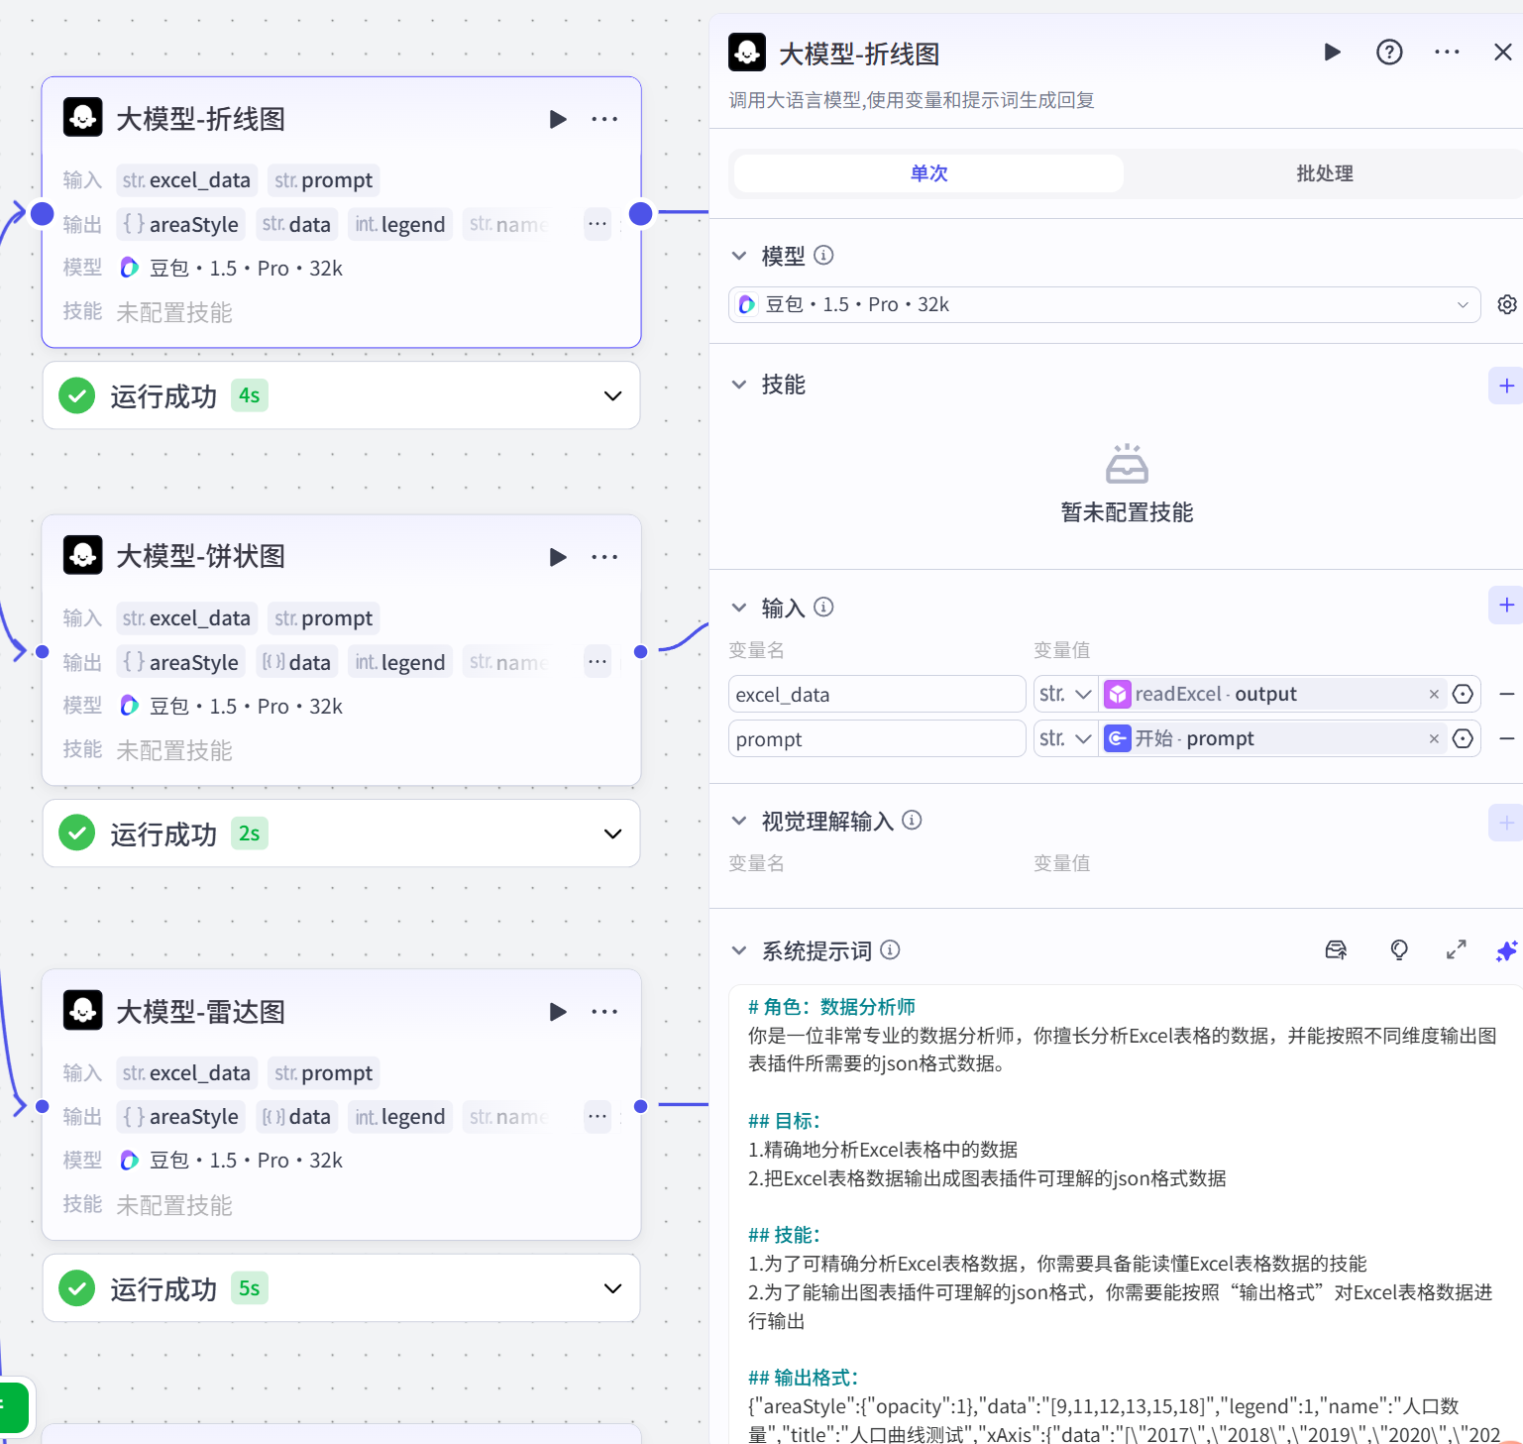Click the info icon next to 输入 section
Screen dimensions: 1523x1444
click(x=822, y=607)
